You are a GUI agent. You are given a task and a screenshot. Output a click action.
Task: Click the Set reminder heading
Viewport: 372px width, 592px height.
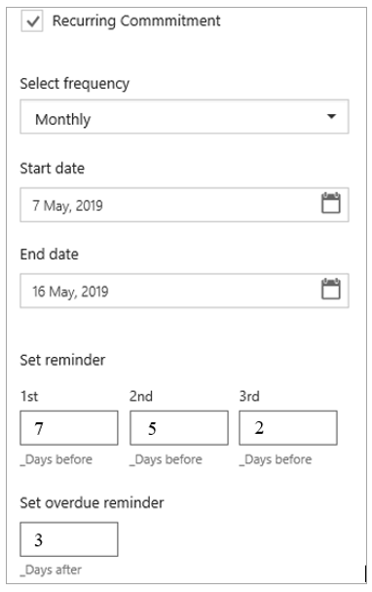[x=62, y=360]
